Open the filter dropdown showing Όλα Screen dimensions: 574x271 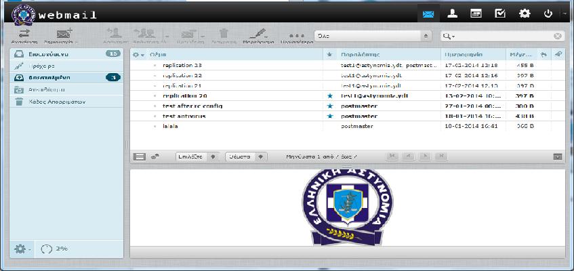tap(372, 37)
